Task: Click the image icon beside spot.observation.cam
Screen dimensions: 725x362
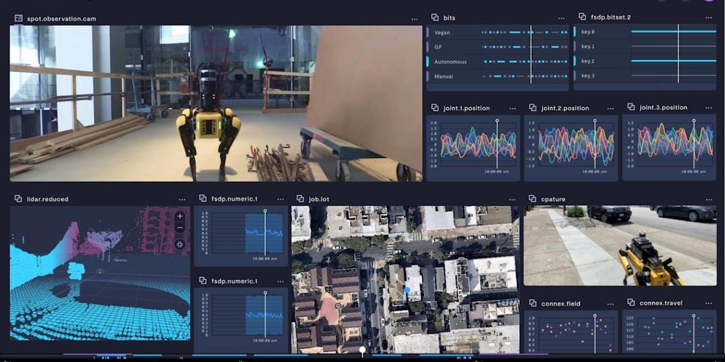Action: point(18,18)
